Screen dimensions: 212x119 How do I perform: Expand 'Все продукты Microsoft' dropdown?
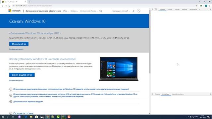click(x=121, y=11)
